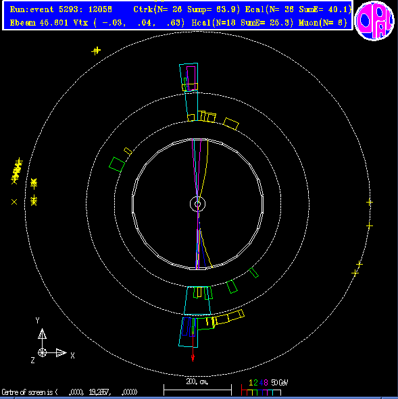
Task: Click the small circle at detector center
Action: pos(197,204)
